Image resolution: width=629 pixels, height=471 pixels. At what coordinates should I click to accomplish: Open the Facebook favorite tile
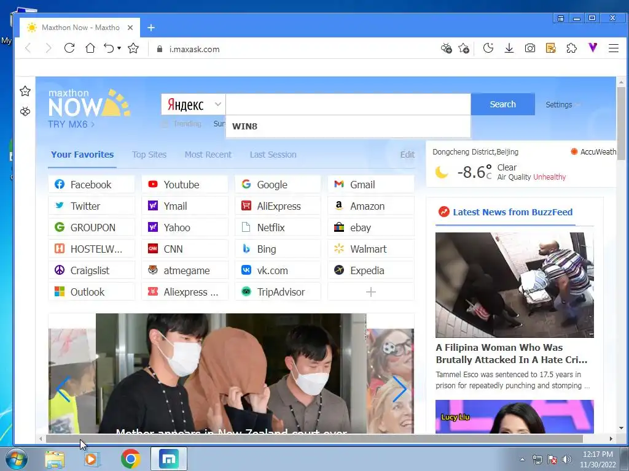pyautogui.click(x=92, y=184)
